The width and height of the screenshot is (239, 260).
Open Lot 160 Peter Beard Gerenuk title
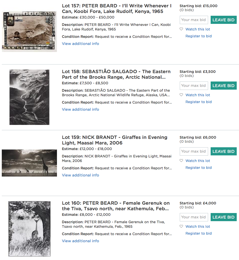116,206
